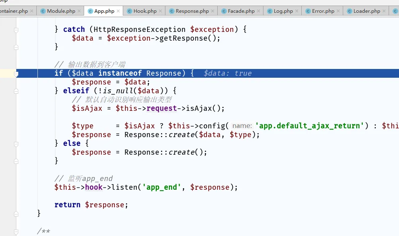The width and height of the screenshot is (399, 236).
Task: Fold the doc comment starting with /**
Action: tap(16, 231)
